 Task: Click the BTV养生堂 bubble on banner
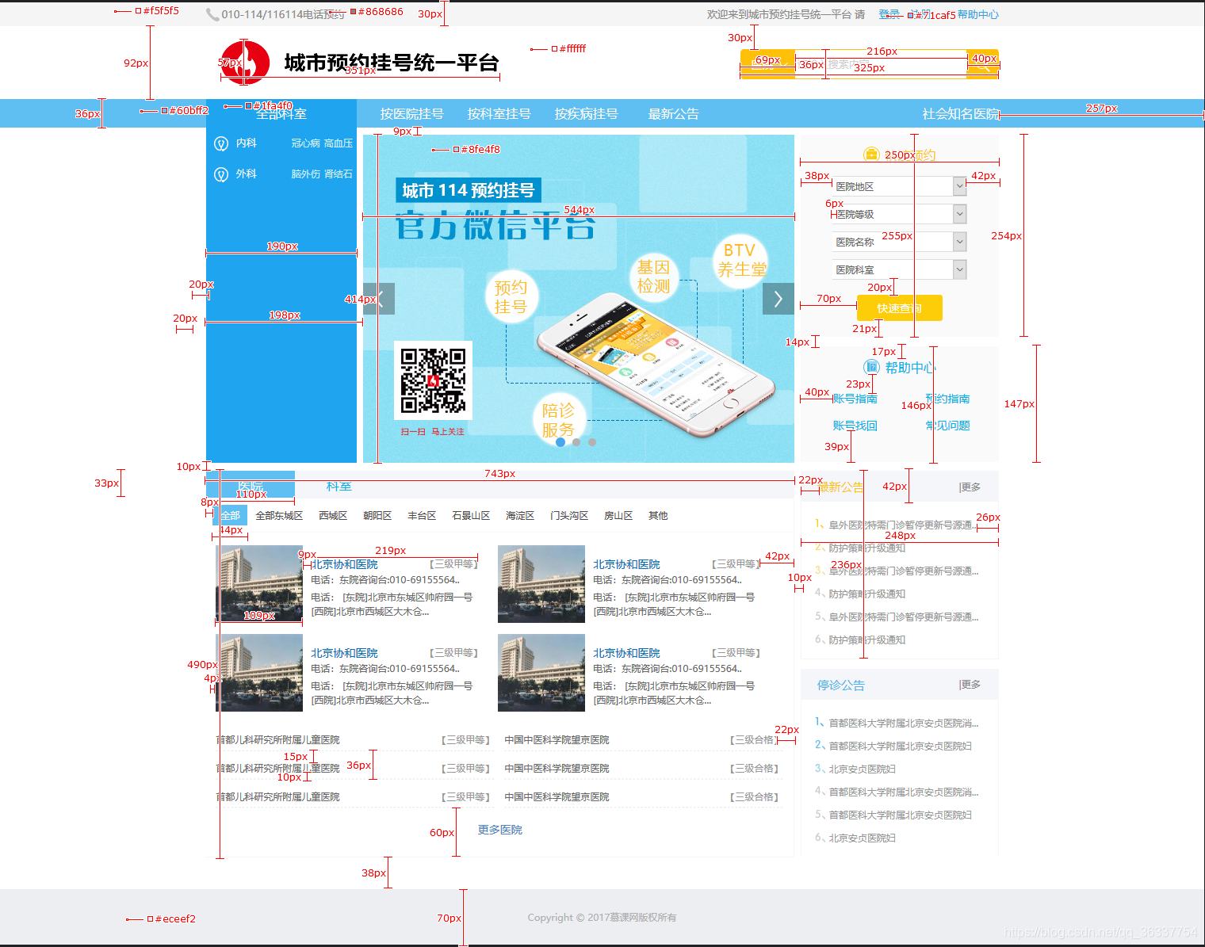pos(740,260)
